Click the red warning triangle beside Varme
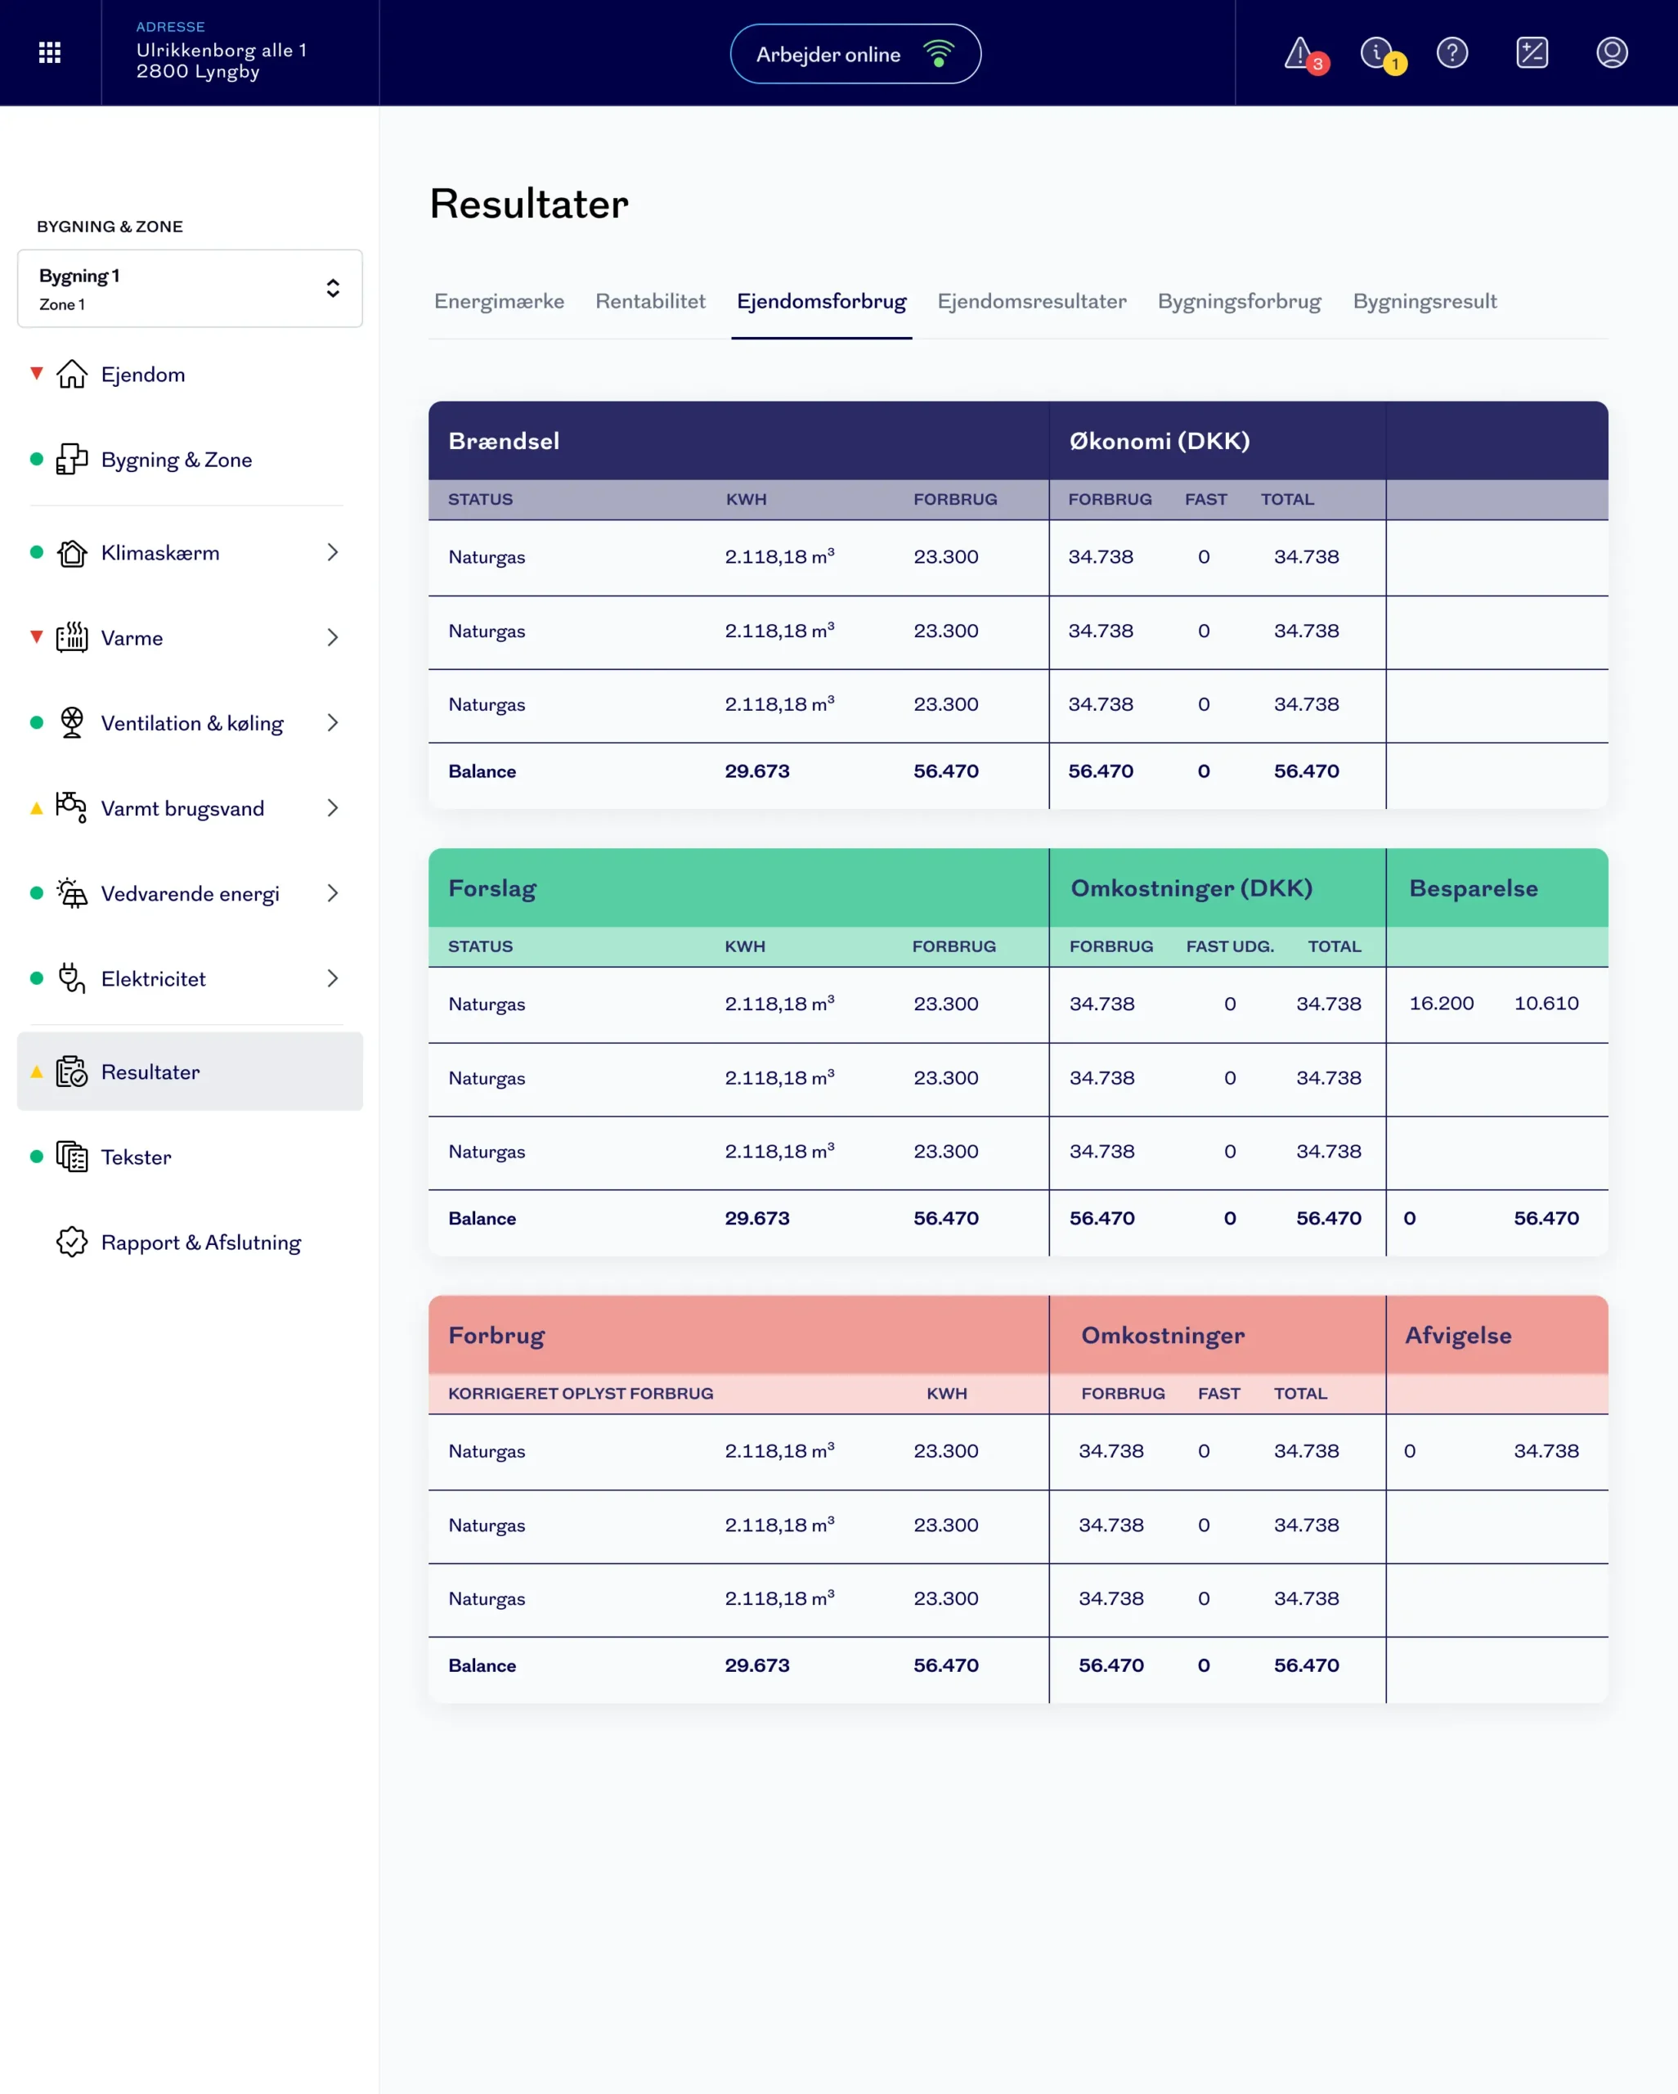Screen dimensions: 1678x2094 click(x=37, y=637)
